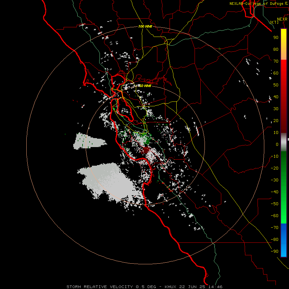
Task: Click the negative 90 value on velocity scale
Action: pos(275,251)
